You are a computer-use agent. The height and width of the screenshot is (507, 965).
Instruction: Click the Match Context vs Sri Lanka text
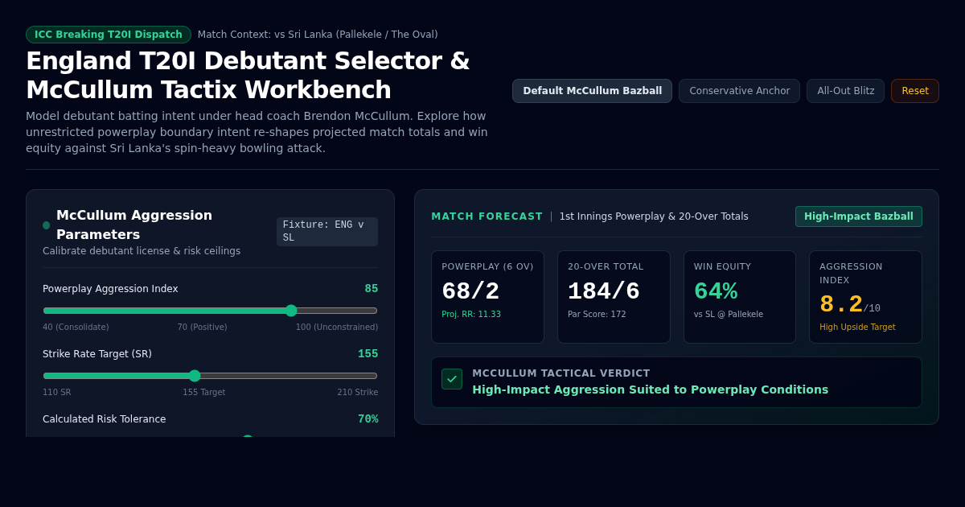coord(318,35)
